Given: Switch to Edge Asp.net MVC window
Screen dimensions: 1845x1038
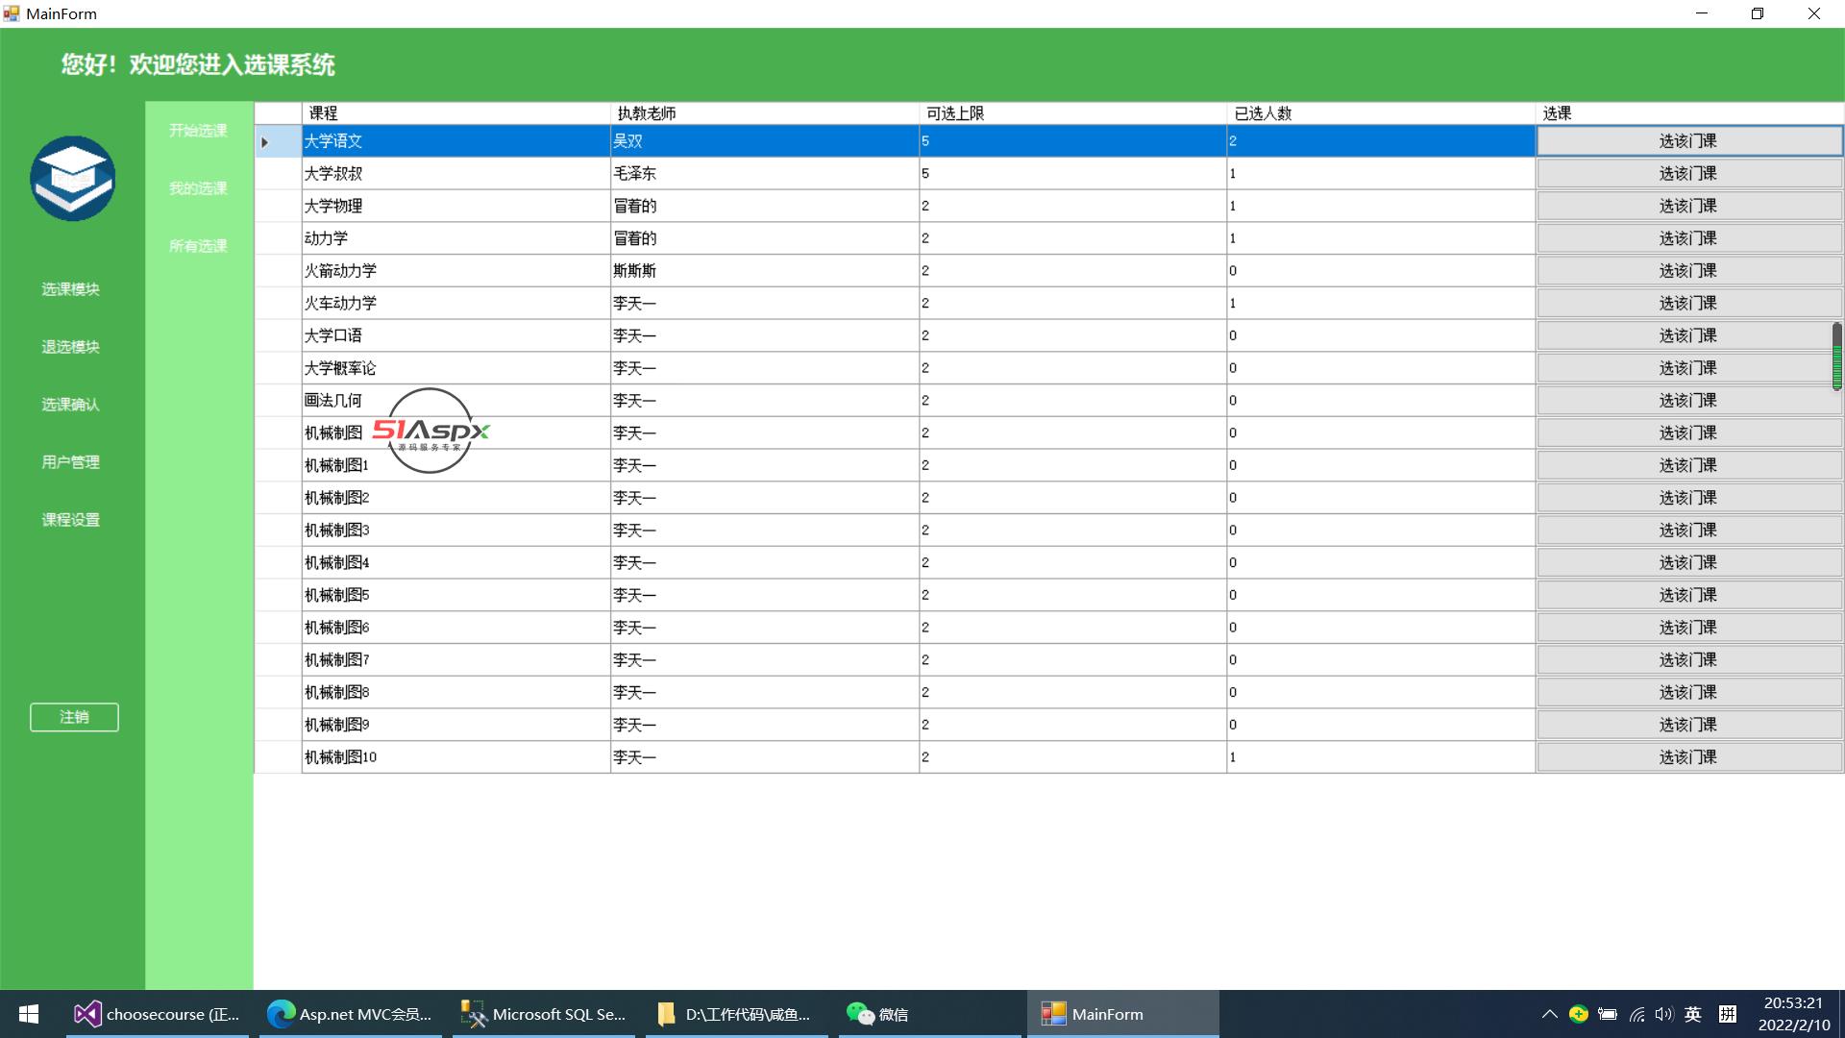Looking at the screenshot, I should coord(350,1014).
